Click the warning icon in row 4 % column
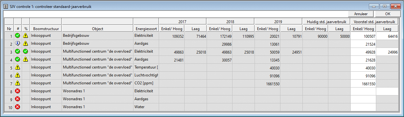 (26, 59)
